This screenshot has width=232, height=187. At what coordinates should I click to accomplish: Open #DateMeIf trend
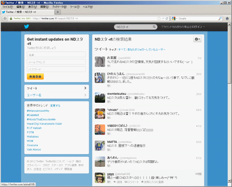pos(33,115)
